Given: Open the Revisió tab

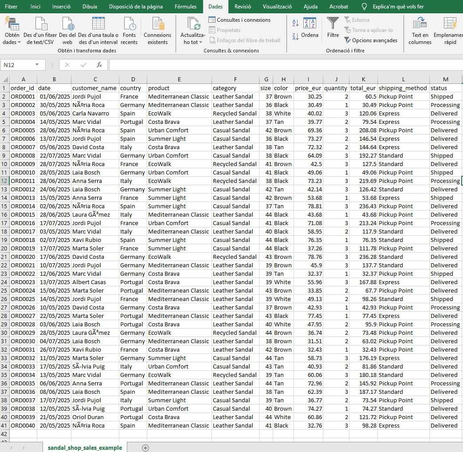Looking at the screenshot, I should tap(243, 7).
